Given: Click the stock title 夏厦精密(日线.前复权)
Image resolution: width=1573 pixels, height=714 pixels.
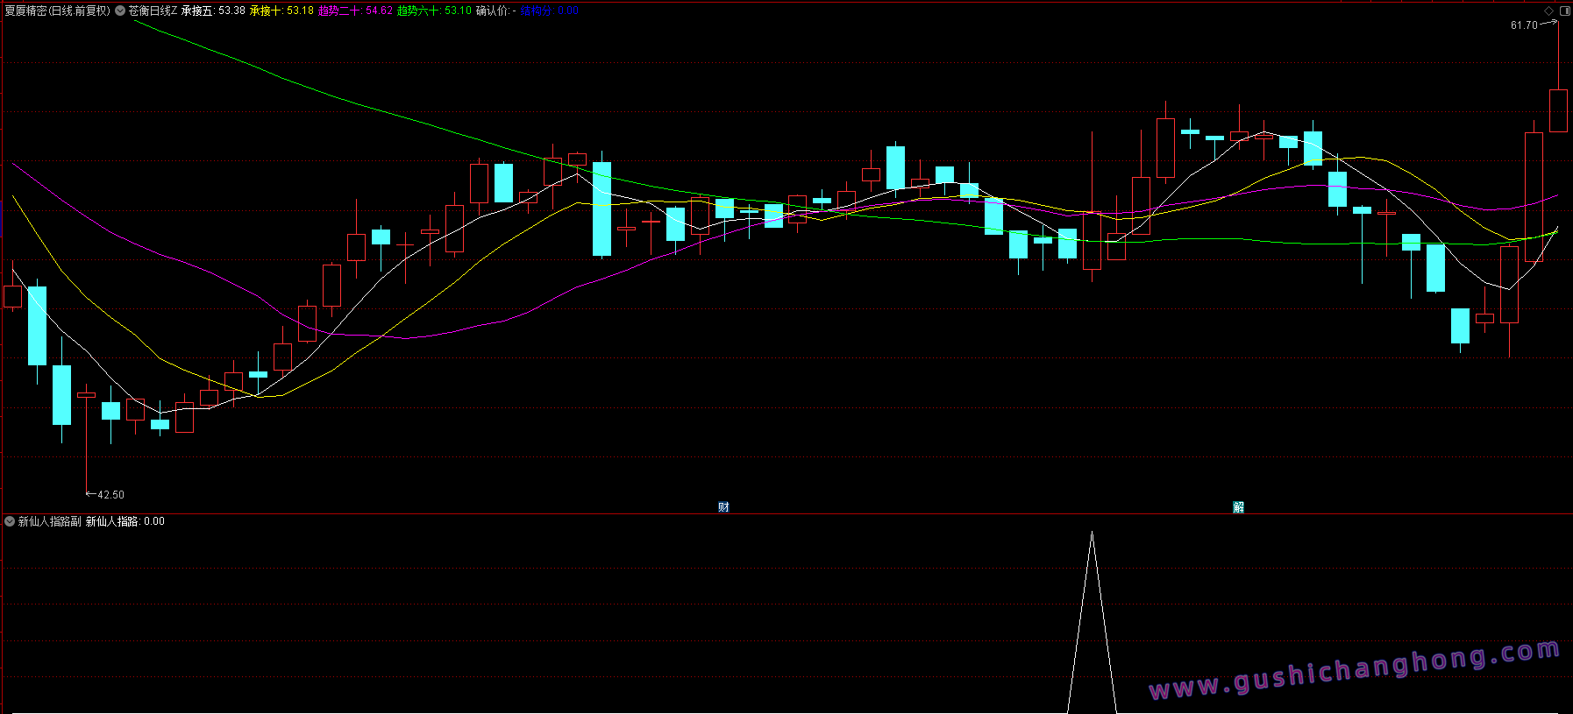Looking at the screenshot, I should point(58,11).
